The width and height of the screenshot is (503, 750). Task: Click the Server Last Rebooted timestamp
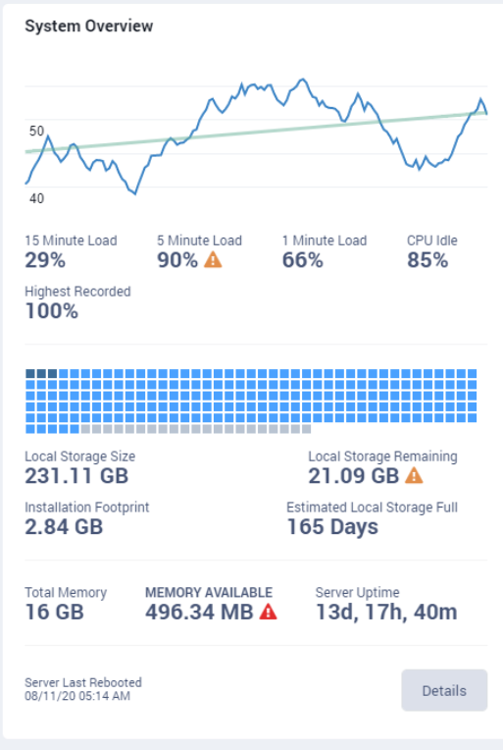pos(77,696)
